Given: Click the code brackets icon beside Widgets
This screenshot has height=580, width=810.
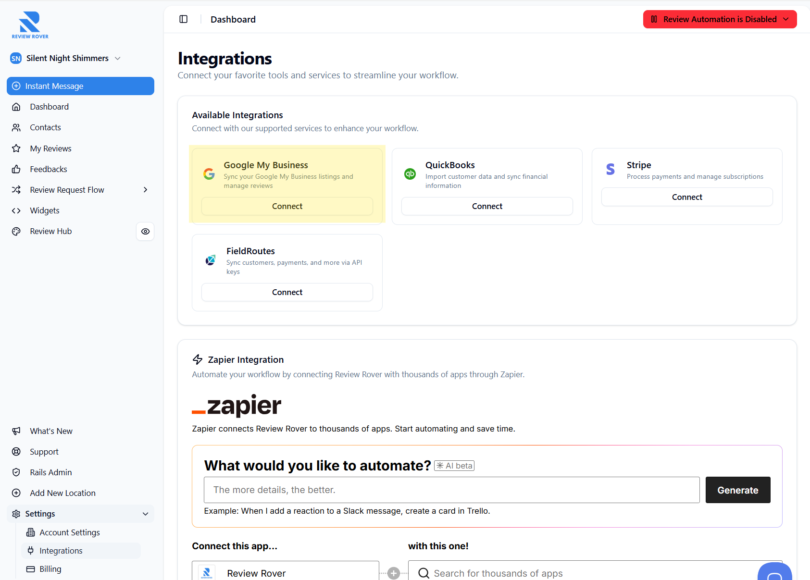Looking at the screenshot, I should pos(16,210).
